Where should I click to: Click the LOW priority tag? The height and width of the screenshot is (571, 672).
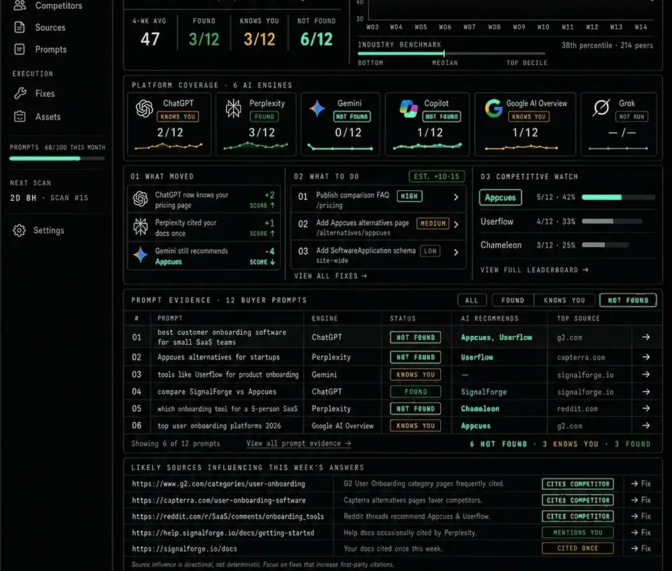430,251
